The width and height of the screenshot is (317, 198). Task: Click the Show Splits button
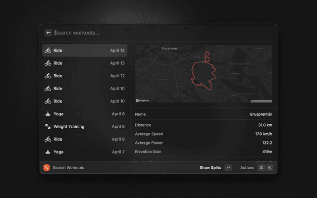point(210,168)
